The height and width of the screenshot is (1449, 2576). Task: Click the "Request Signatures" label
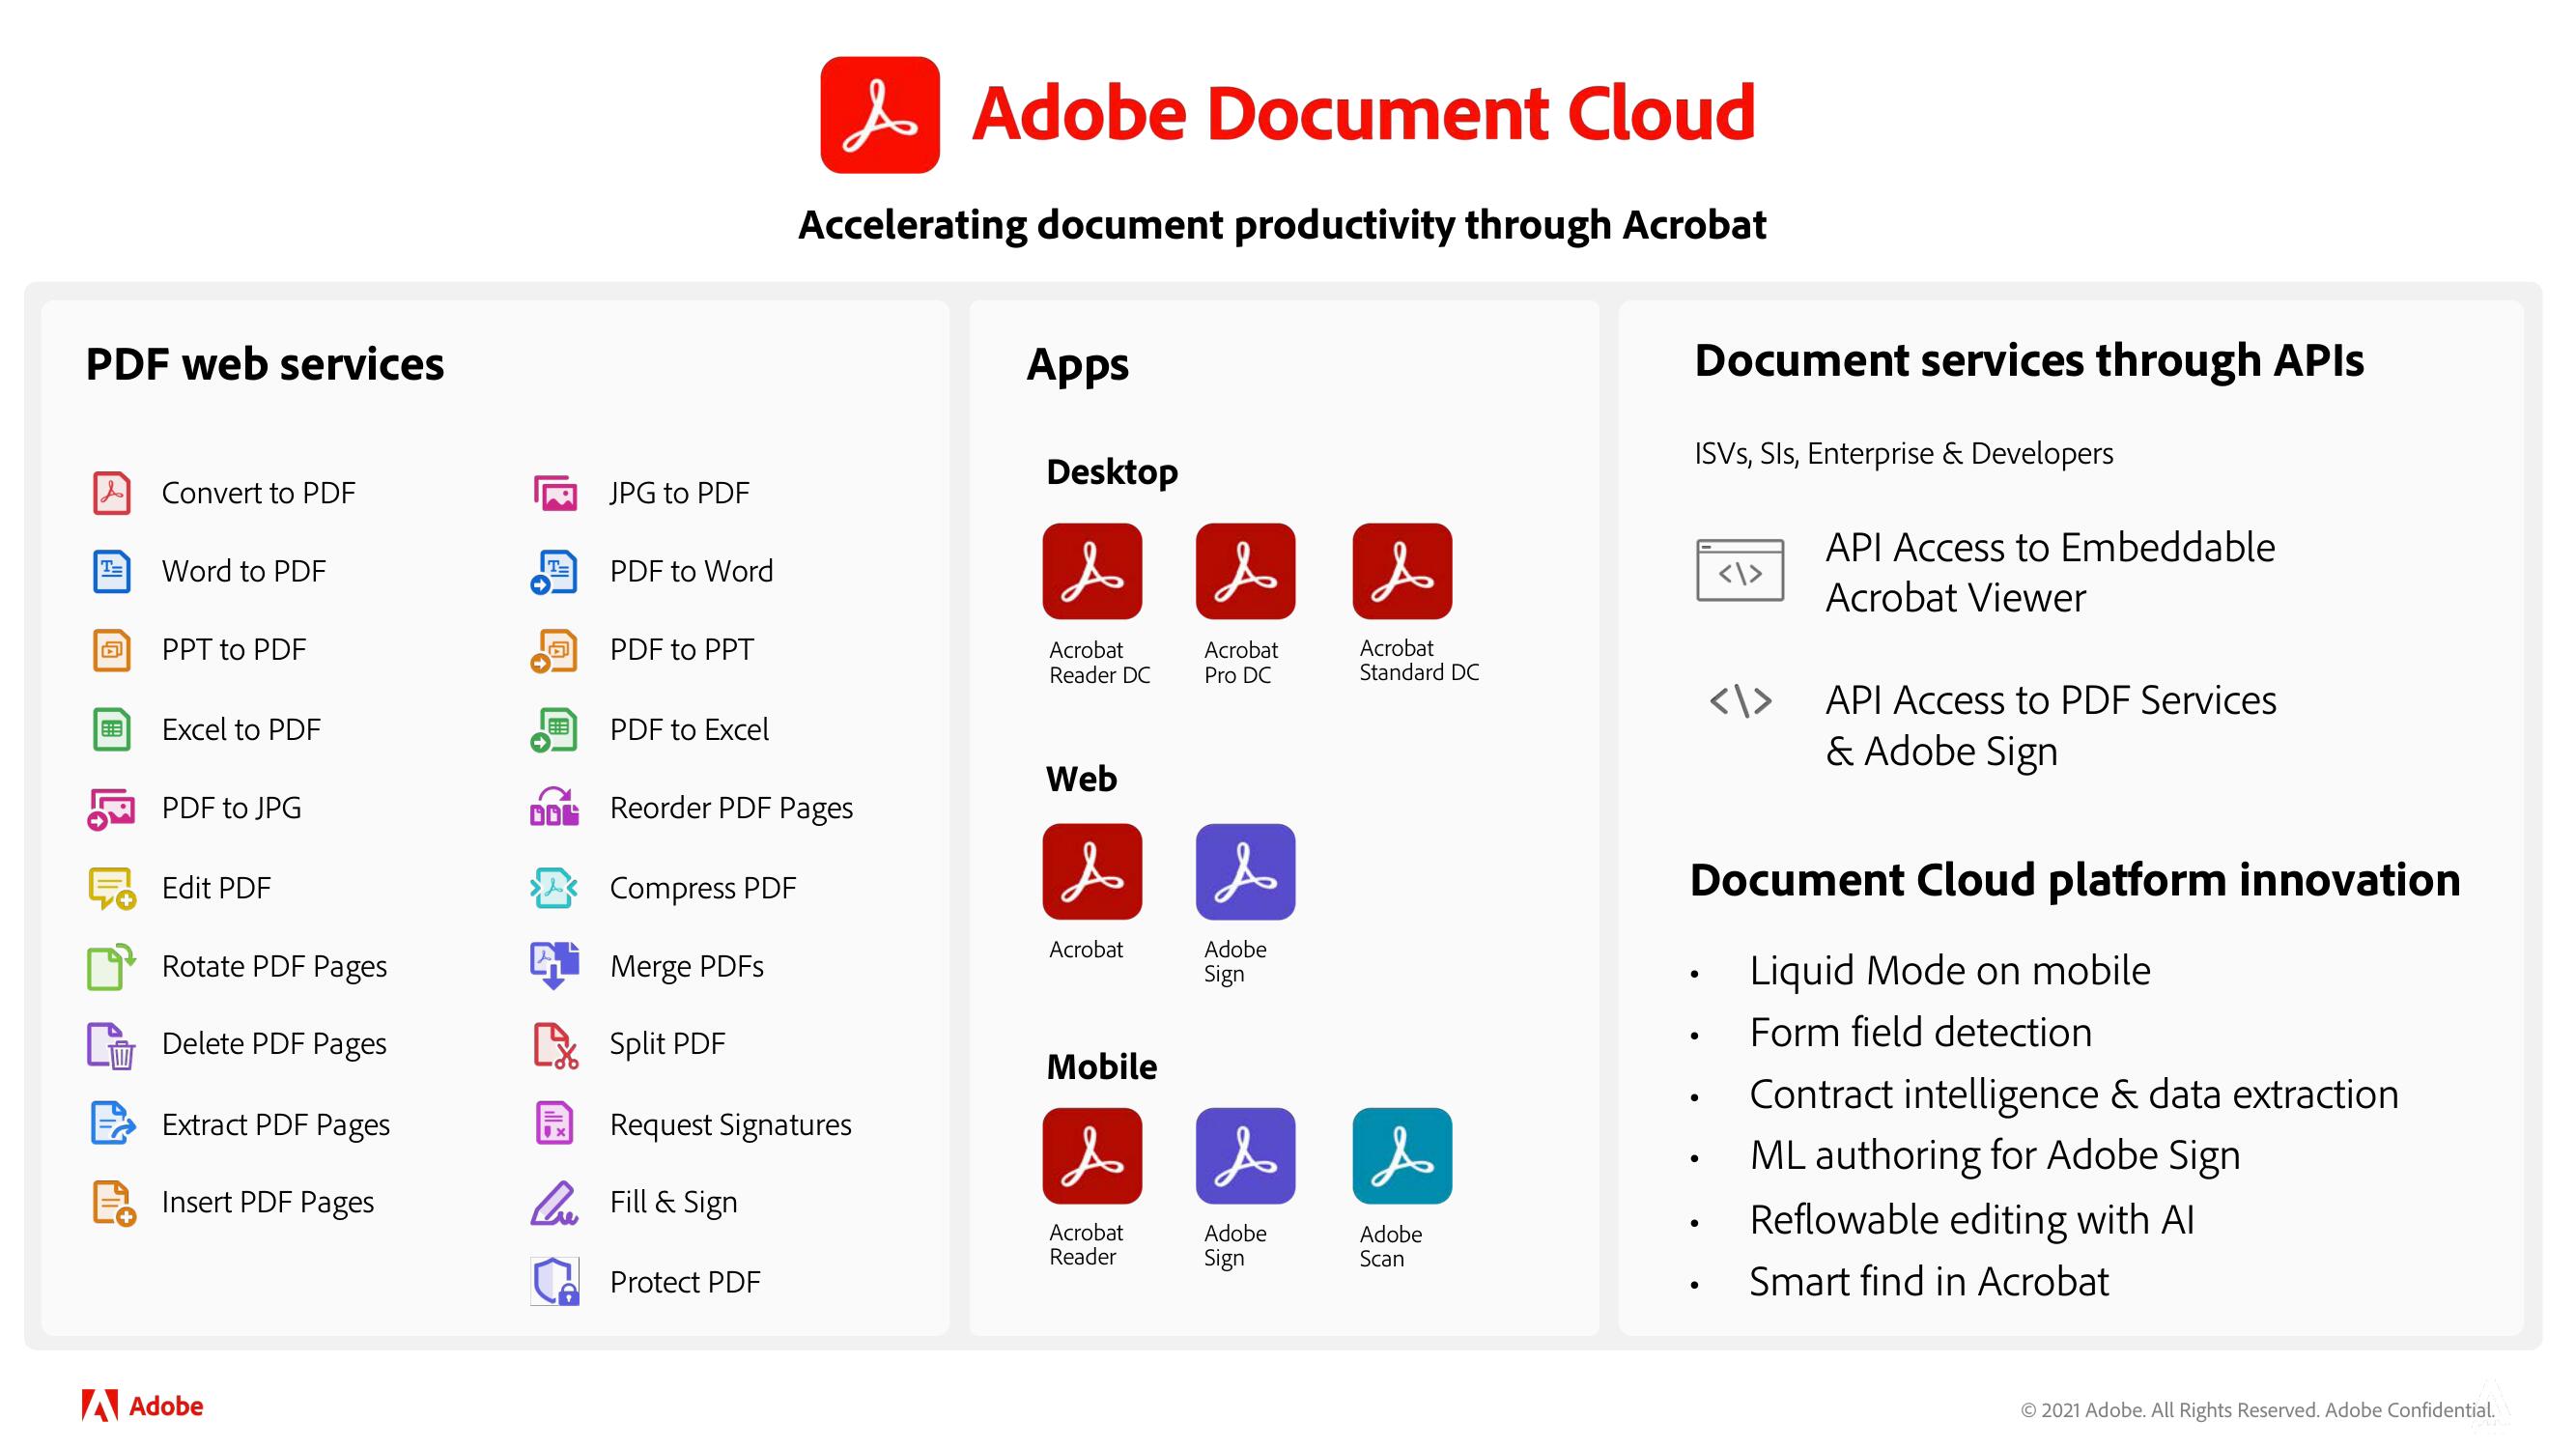730,1125
